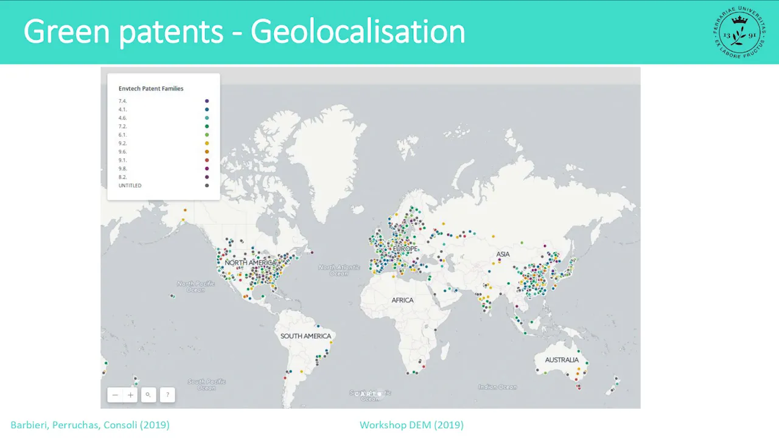The height and width of the screenshot is (438, 779).
Task: Click the Ferrara University seal logo
Action: 738,32
